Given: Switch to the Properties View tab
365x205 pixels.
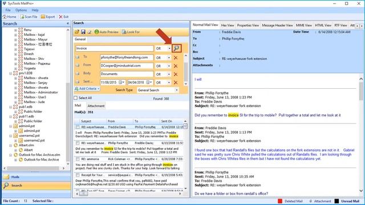Looking at the screenshot, I should pyautogui.click(x=248, y=25).
